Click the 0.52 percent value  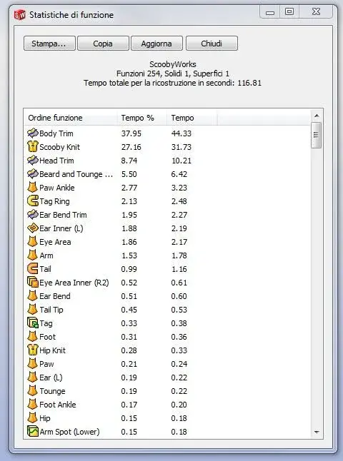click(x=129, y=283)
